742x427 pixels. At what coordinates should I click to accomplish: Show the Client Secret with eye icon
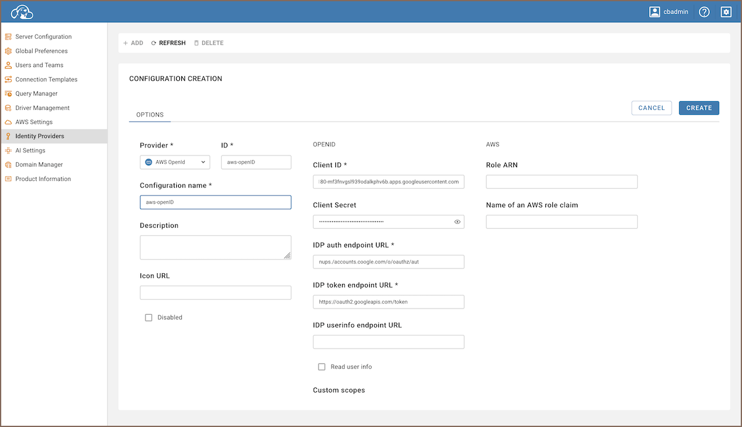coord(457,222)
